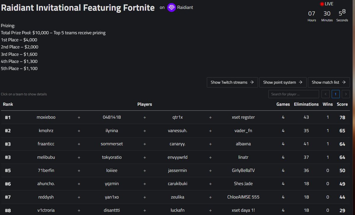Select player melibubu

point(46,157)
